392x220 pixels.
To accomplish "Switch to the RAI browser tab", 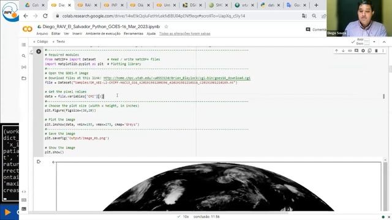I will pos(88,5).
